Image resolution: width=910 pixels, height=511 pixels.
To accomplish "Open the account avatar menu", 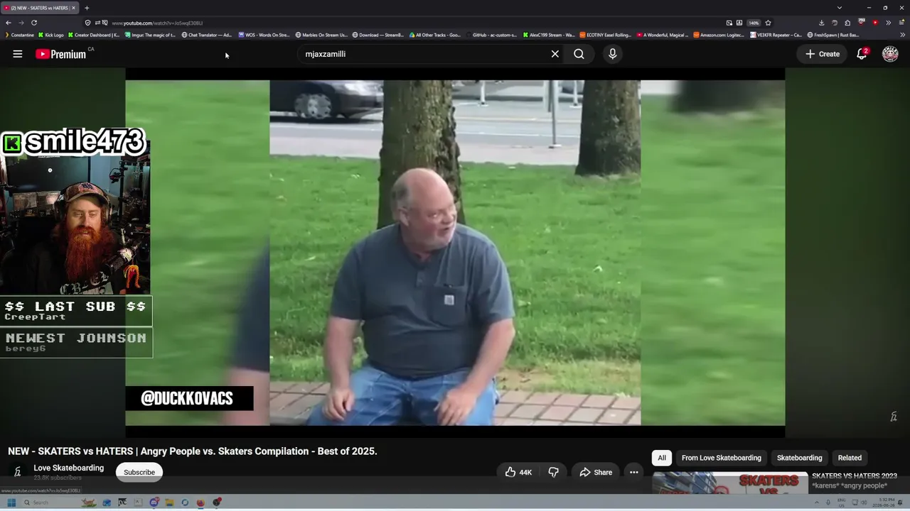I will pyautogui.click(x=890, y=54).
